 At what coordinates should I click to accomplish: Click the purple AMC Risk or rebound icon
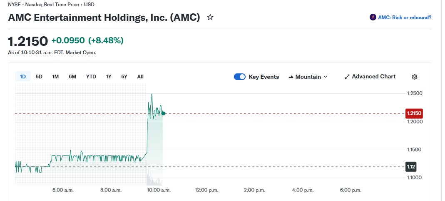click(x=373, y=18)
